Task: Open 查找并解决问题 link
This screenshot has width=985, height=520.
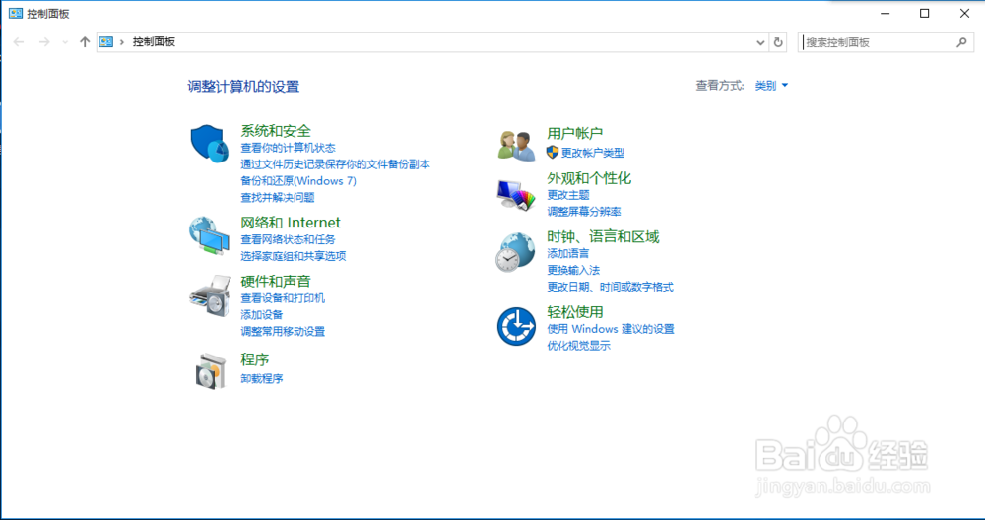Action: coord(278,197)
